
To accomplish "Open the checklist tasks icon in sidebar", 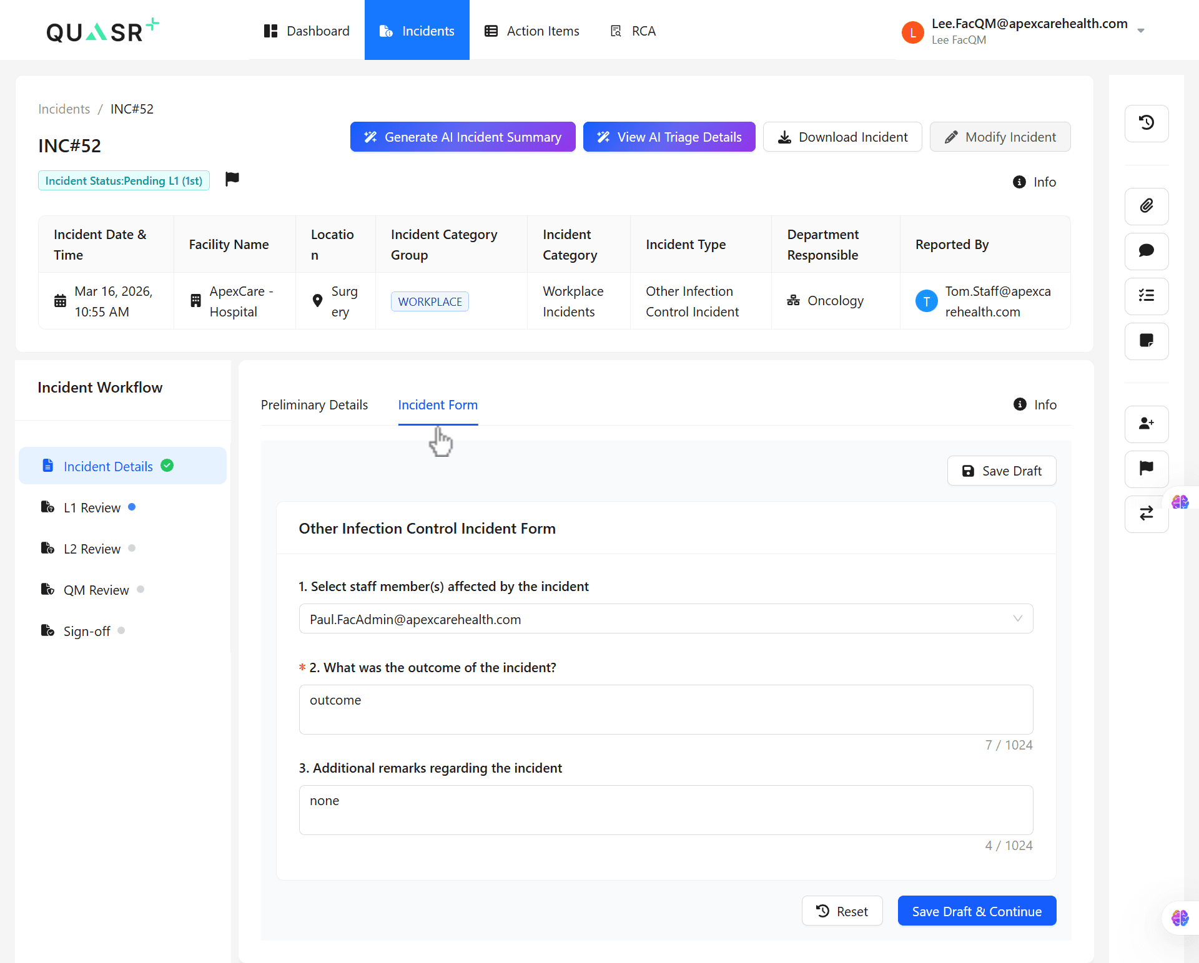I will [x=1146, y=296].
